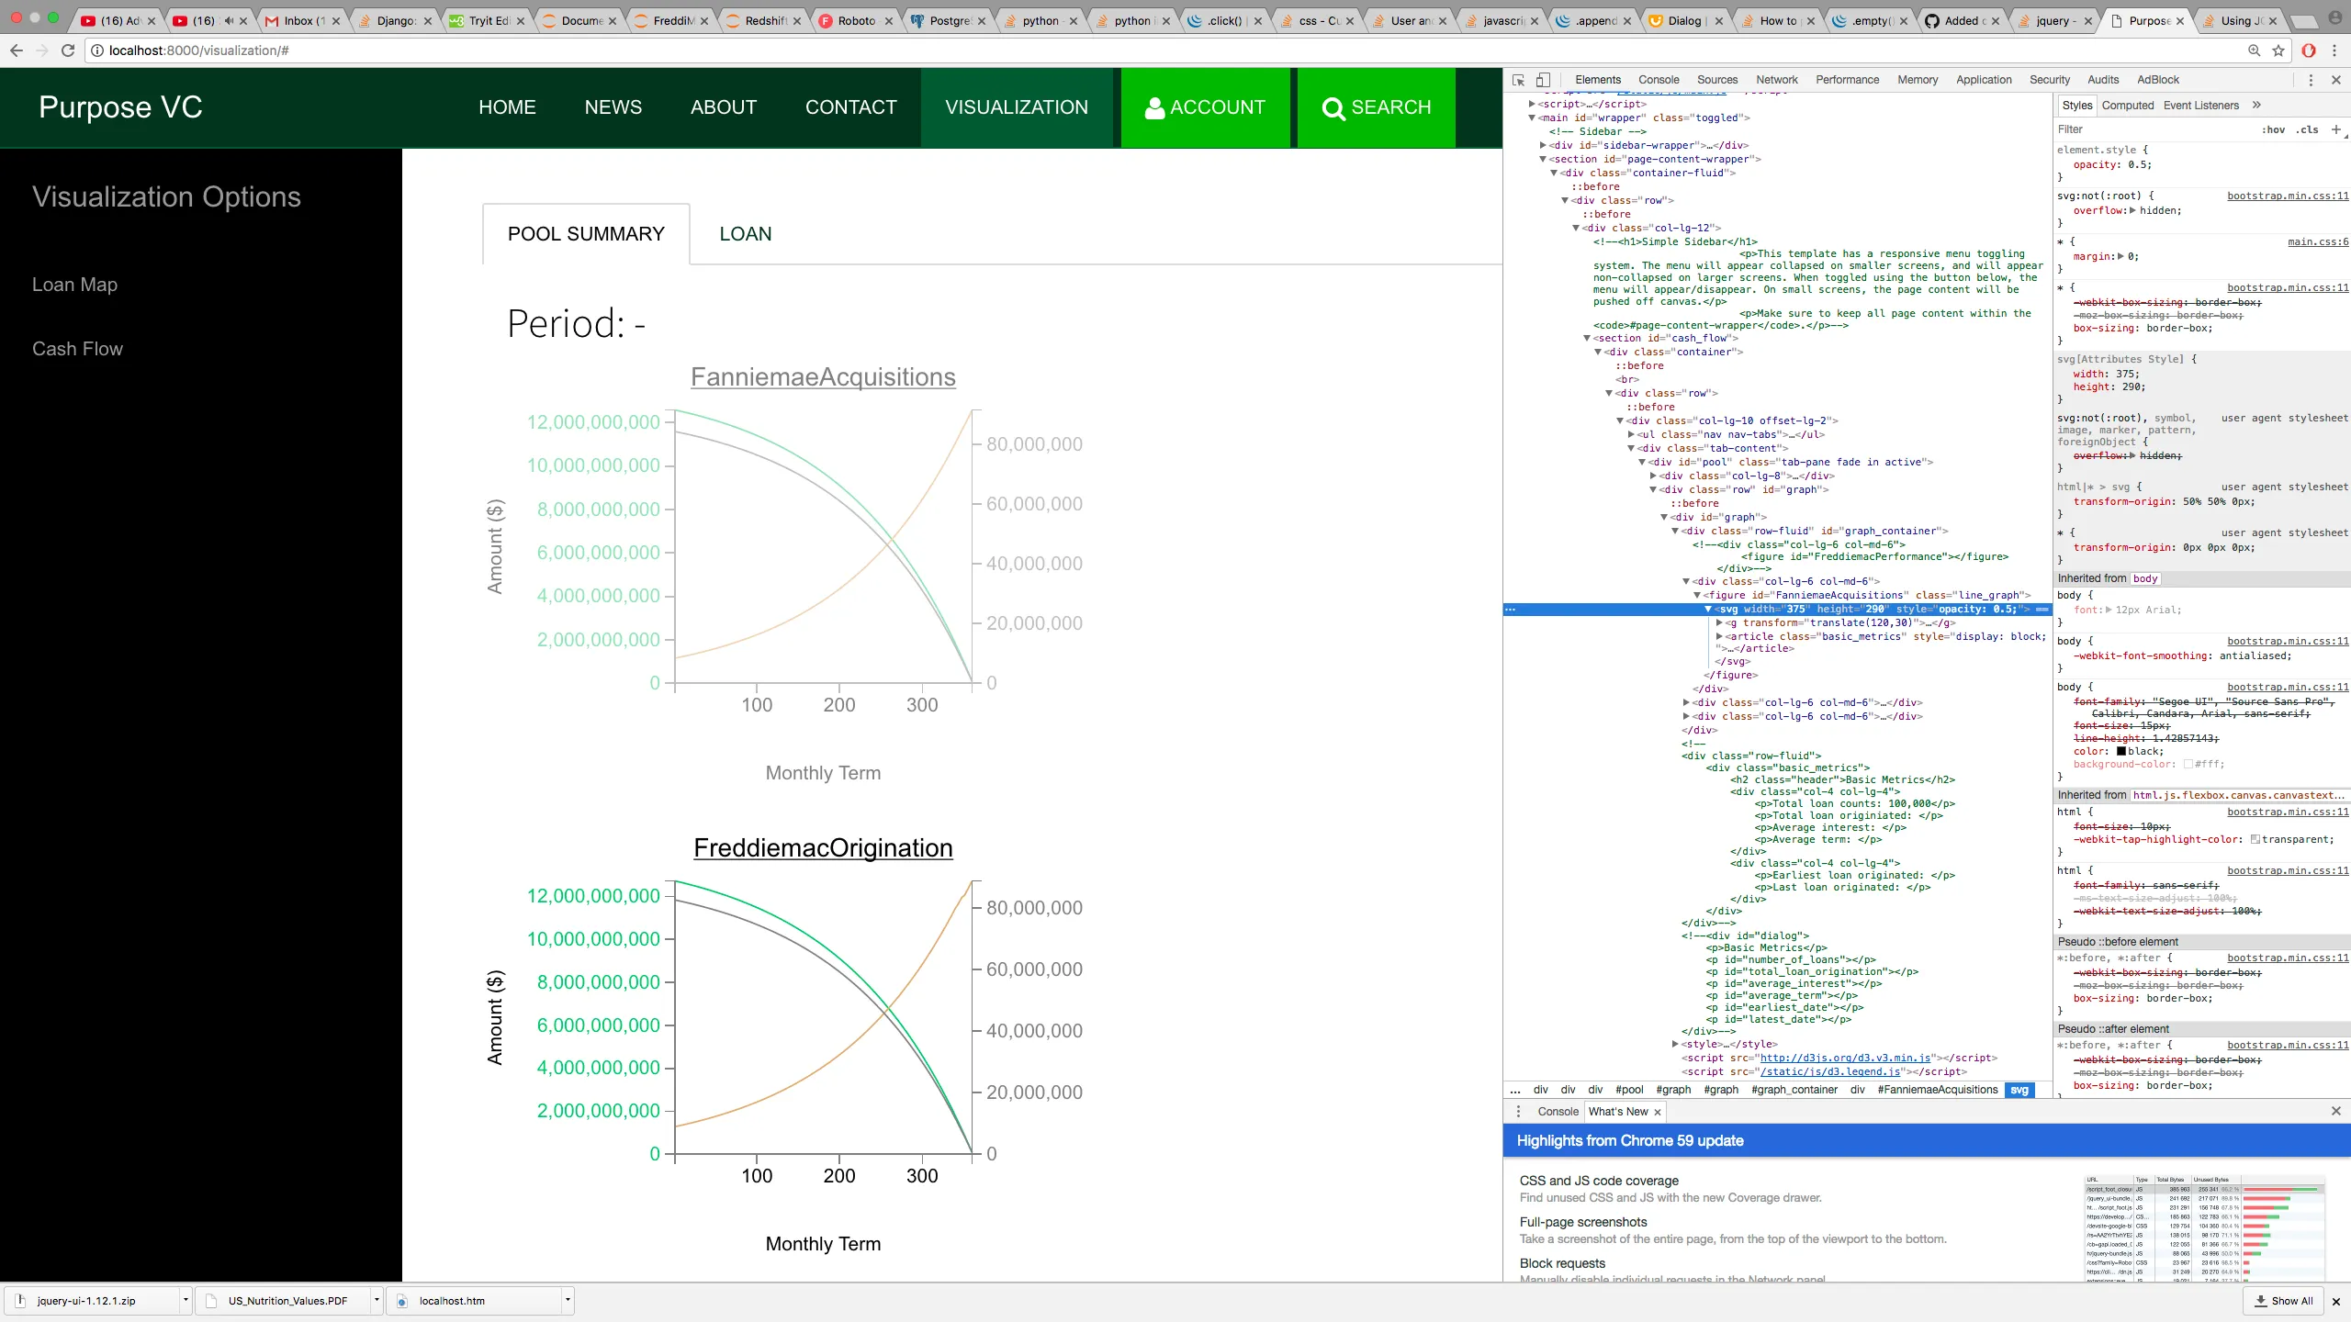Reload the page with the refresh icon
Viewport: 2351px width, 1322px height.
click(x=68, y=50)
